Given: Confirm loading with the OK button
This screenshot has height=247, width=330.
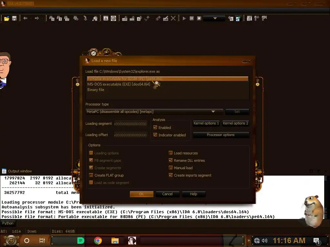Looking at the screenshot, I should [x=141, y=194].
